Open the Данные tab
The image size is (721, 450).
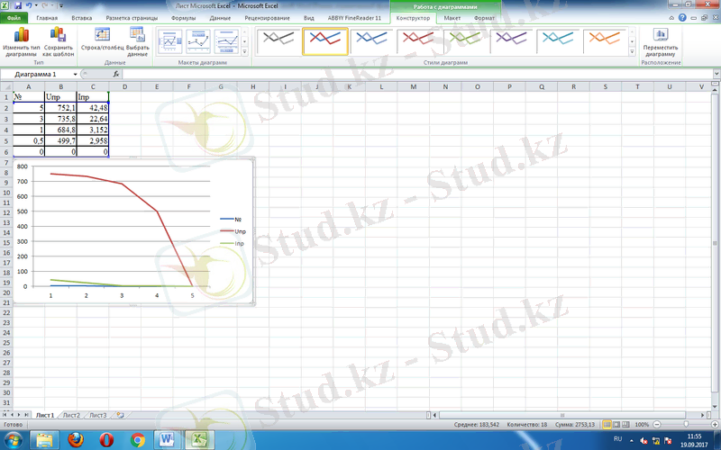click(220, 18)
